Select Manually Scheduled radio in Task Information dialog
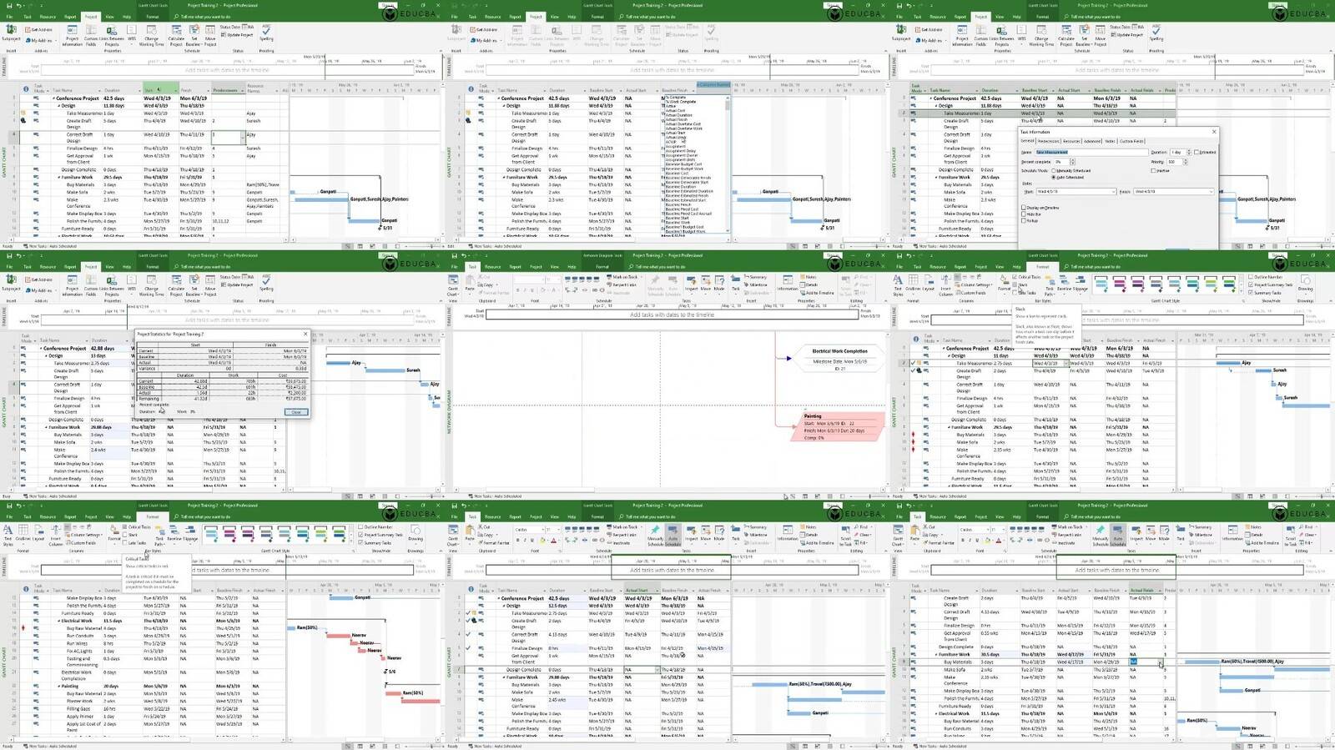The width and height of the screenshot is (1335, 750). click(1054, 170)
